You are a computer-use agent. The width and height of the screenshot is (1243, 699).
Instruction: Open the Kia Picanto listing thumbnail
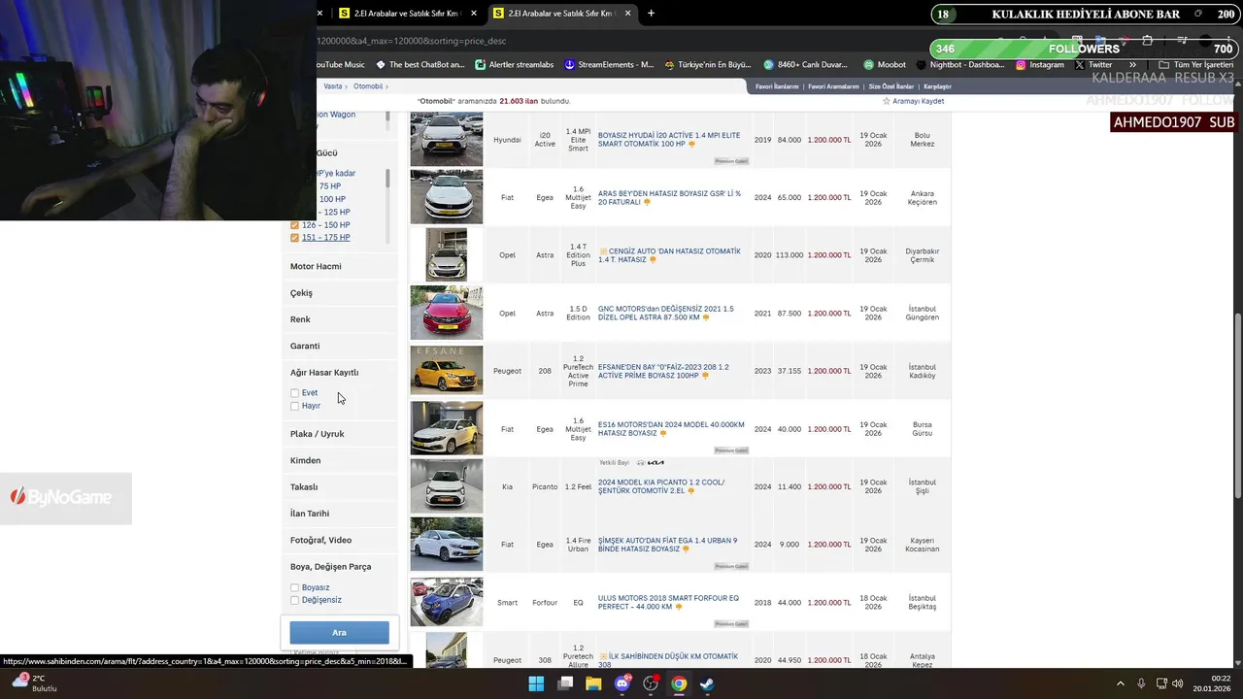[447, 486]
